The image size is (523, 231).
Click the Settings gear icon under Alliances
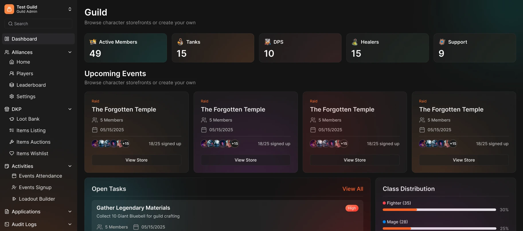point(11,97)
